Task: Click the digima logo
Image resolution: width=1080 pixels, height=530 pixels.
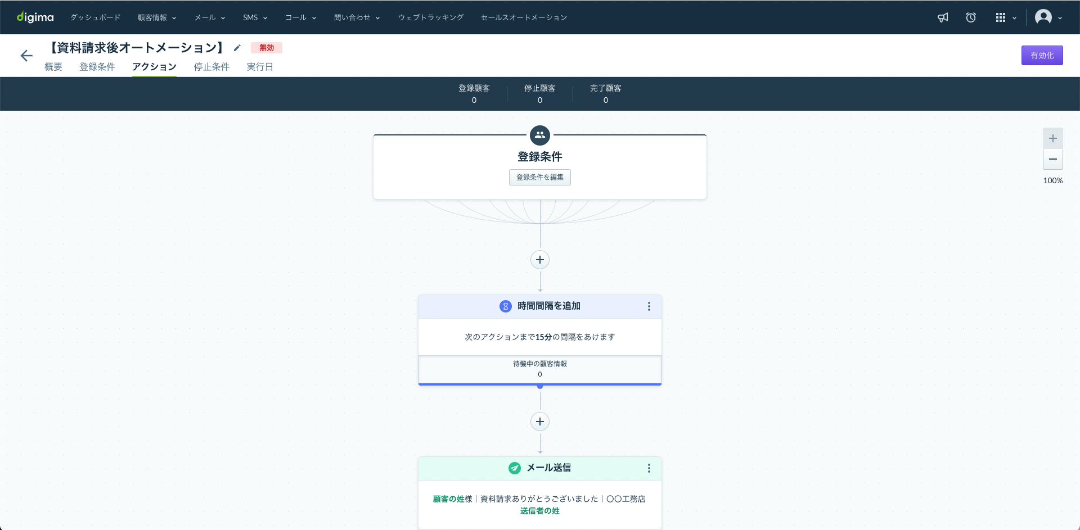Action: tap(35, 17)
